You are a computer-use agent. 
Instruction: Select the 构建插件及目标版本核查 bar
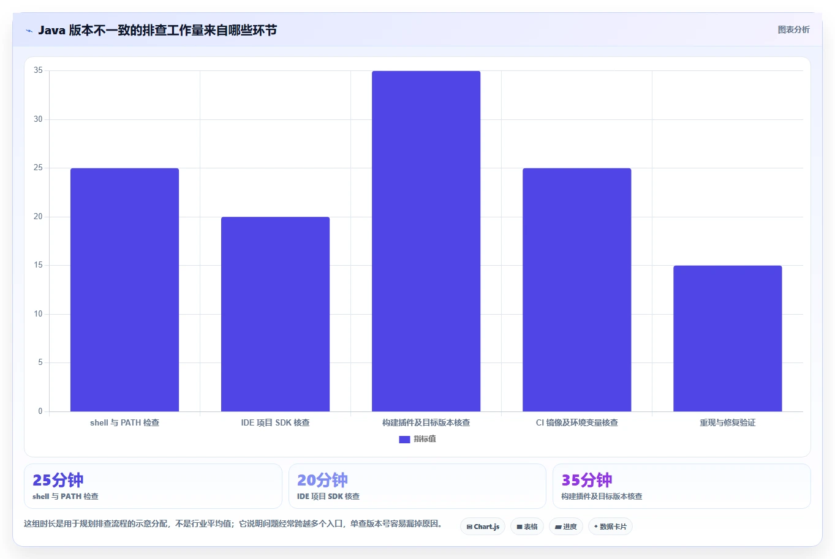(426, 241)
